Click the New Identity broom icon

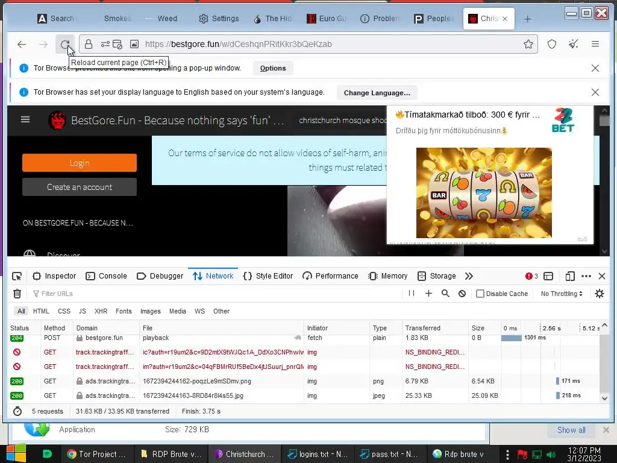coord(574,44)
